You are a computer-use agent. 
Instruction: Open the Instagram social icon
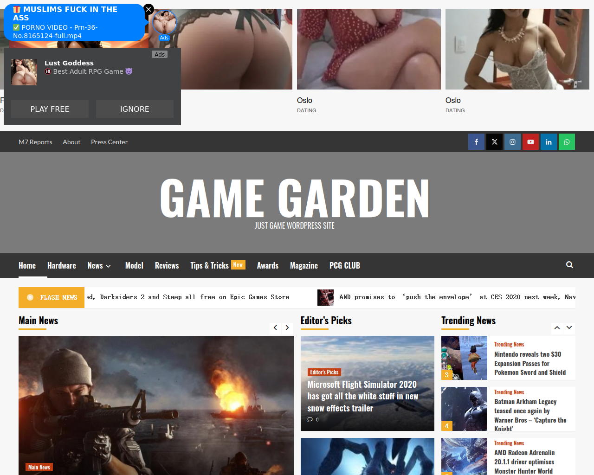point(512,142)
